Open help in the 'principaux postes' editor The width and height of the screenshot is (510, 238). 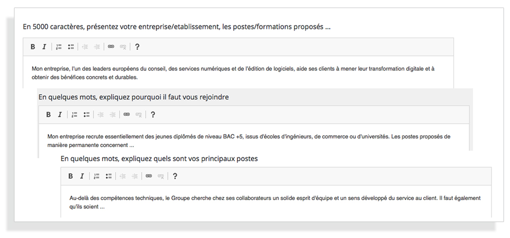175,176
